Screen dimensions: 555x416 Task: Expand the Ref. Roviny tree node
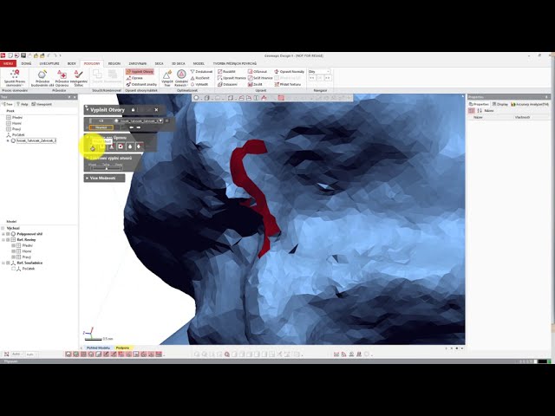(x=4, y=239)
